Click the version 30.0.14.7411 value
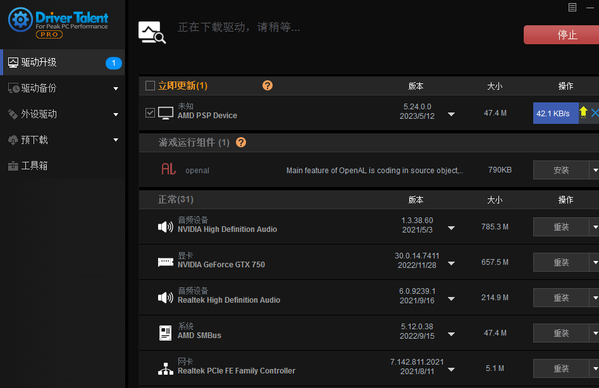Viewport: 599px width, 388px height. [417, 256]
